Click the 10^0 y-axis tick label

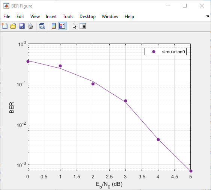click(x=22, y=44)
